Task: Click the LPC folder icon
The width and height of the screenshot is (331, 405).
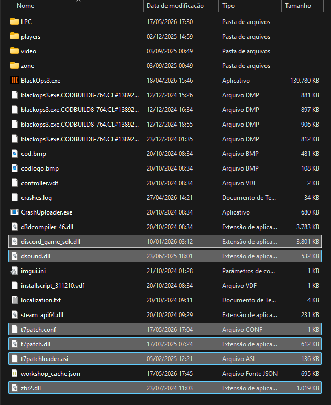Action: [x=15, y=21]
